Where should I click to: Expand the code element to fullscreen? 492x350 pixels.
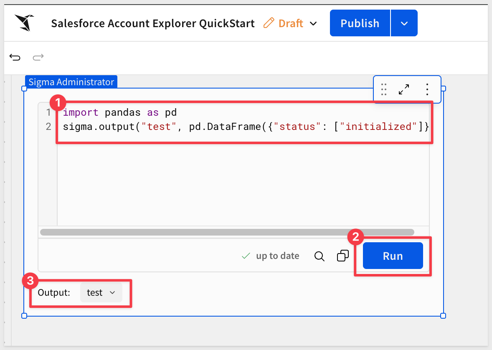[404, 89]
